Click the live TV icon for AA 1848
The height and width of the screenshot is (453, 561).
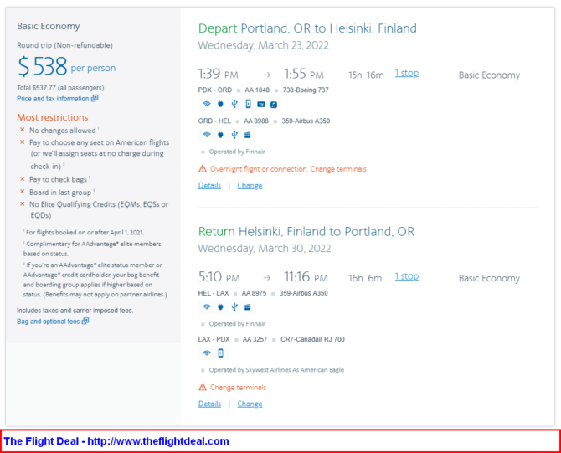[x=261, y=105]
